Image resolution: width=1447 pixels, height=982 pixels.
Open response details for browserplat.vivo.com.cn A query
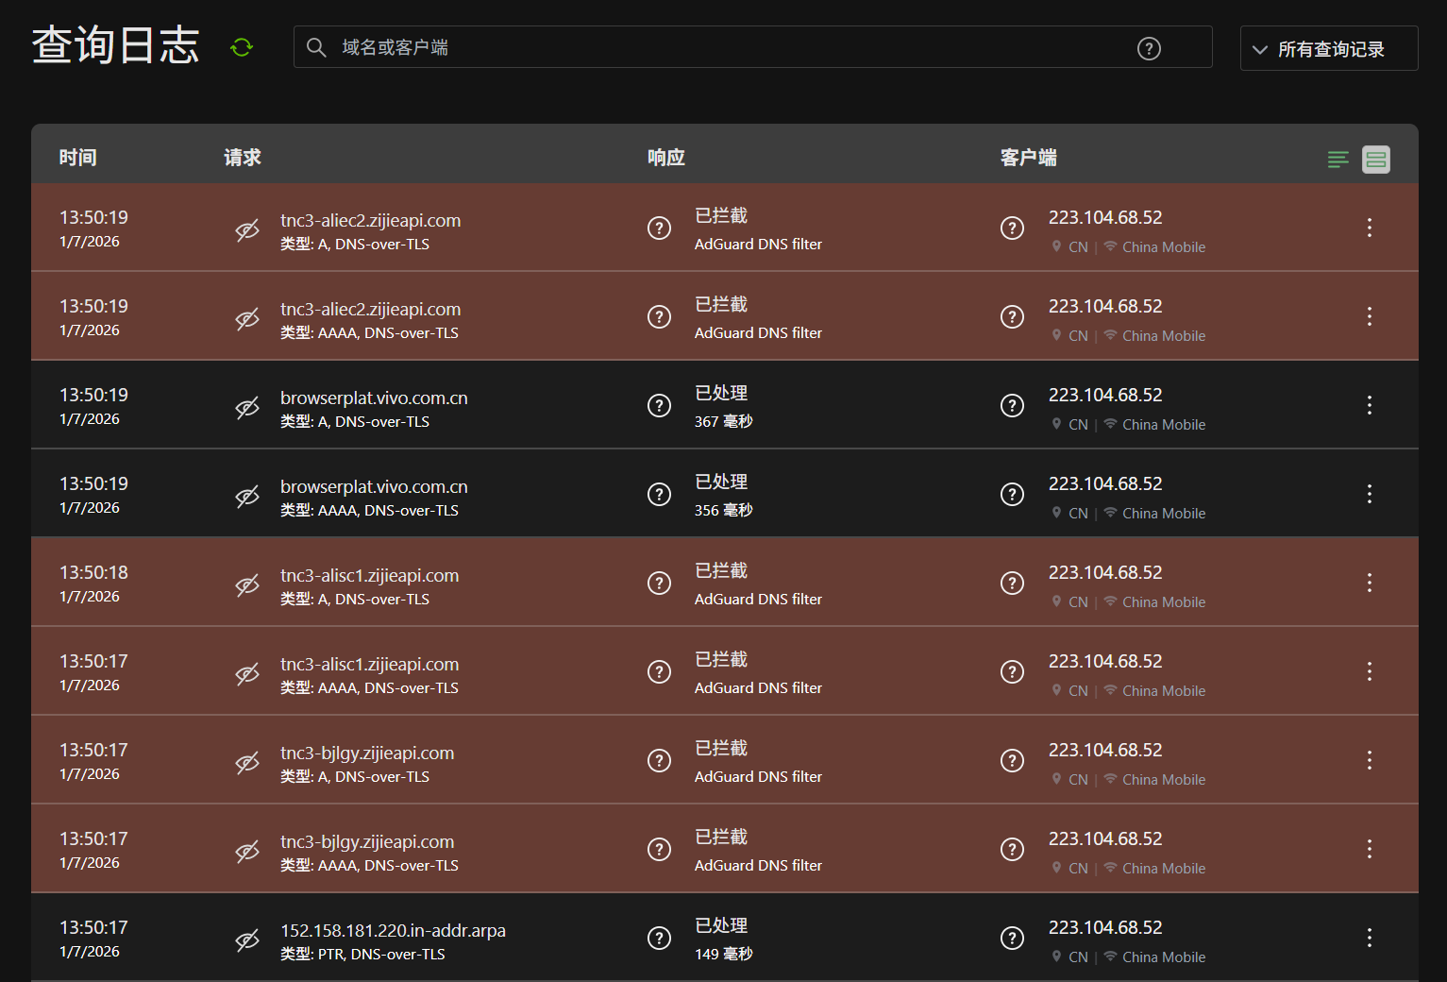coord(659,406)
